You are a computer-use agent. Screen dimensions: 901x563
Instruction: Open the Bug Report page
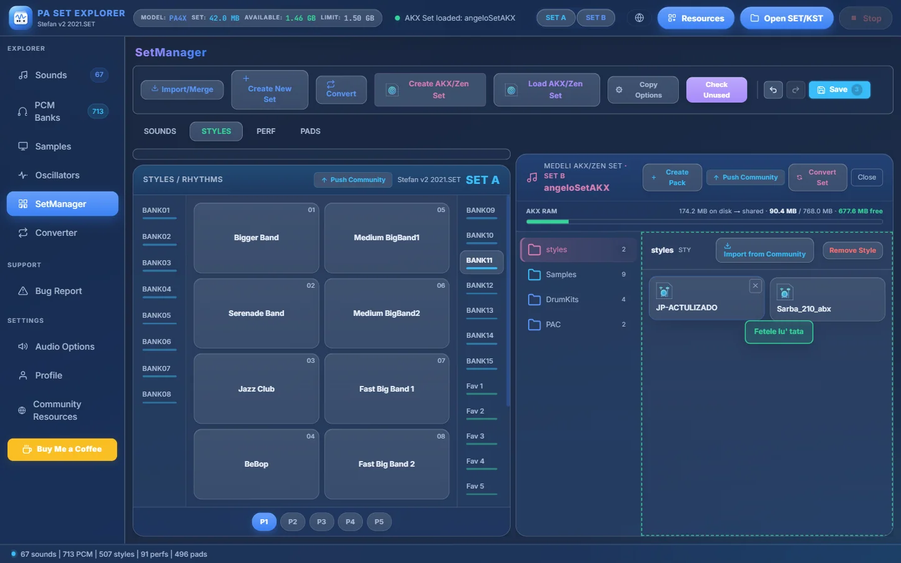click(x=63, y=291)
